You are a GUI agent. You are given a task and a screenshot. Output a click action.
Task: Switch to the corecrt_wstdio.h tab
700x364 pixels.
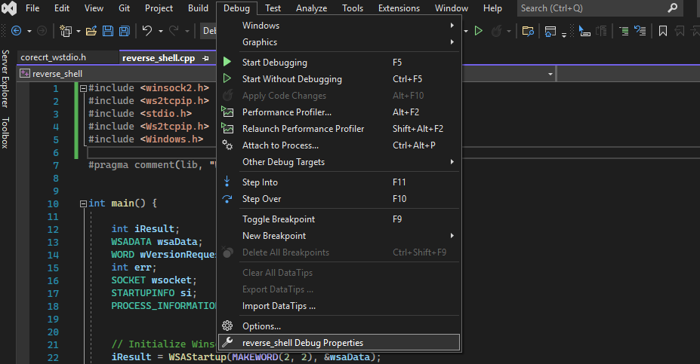click(x=68, y=57)
